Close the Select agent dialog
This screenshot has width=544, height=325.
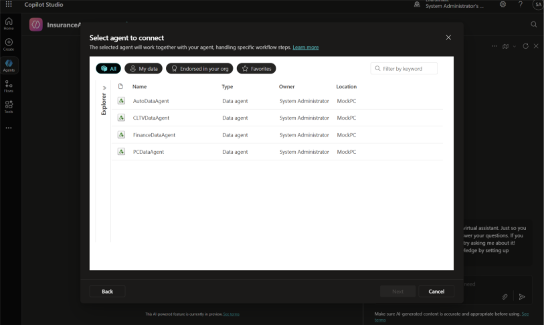coord(448,37)
